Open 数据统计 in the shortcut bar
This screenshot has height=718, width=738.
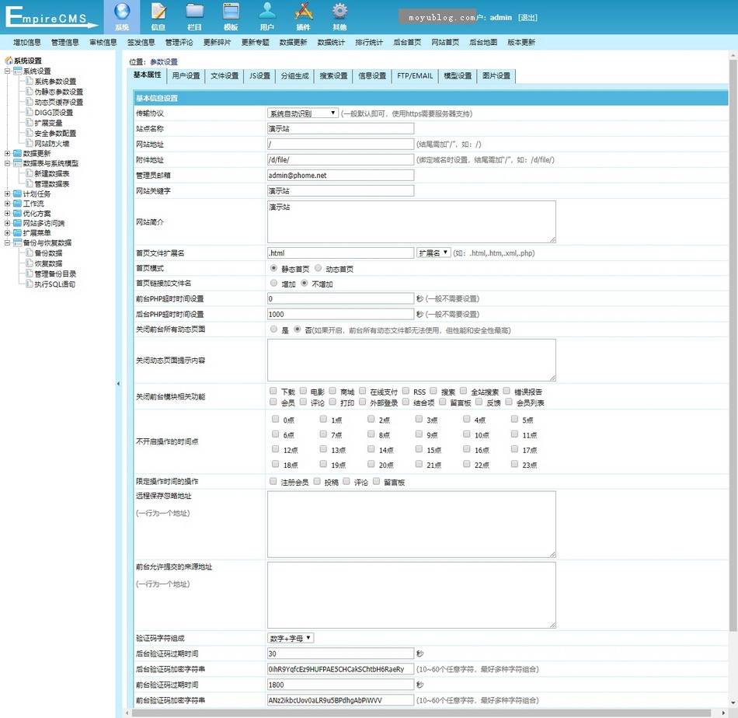[332, 43]
